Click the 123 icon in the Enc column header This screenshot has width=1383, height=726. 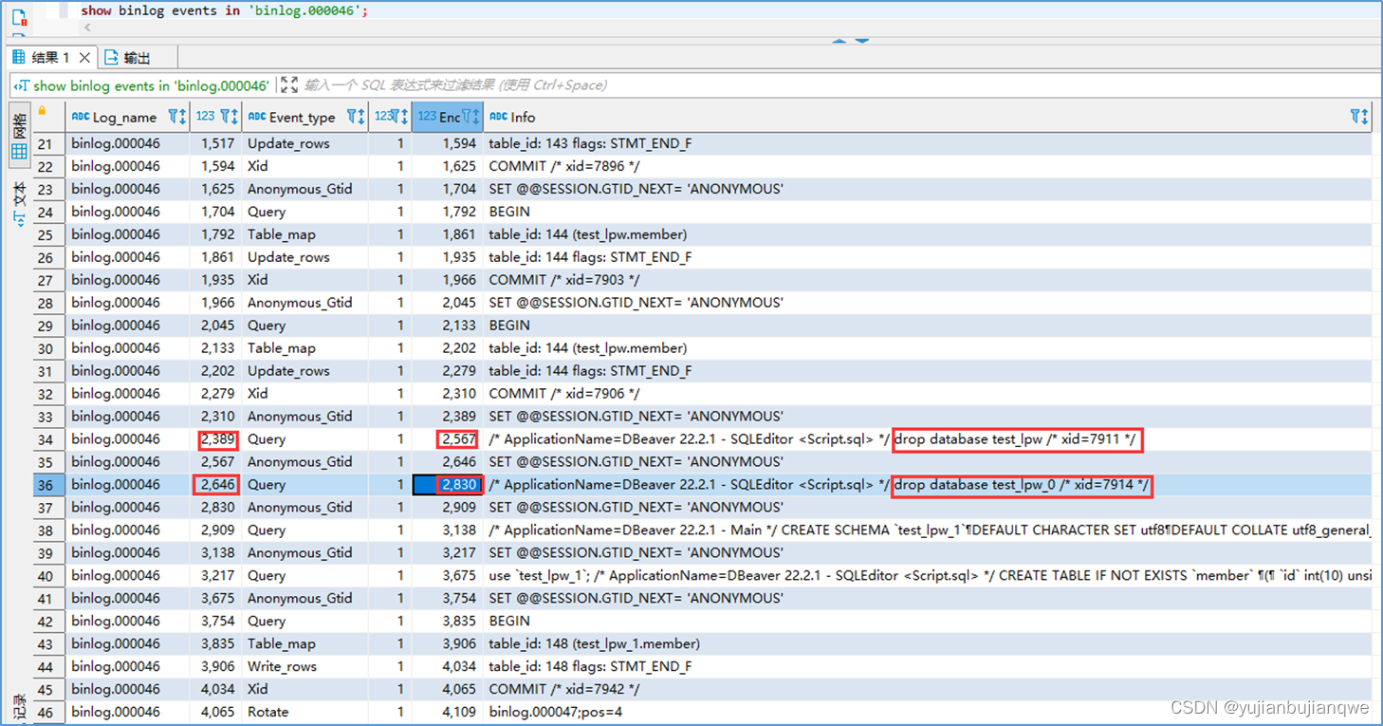(x=428, y=117)
